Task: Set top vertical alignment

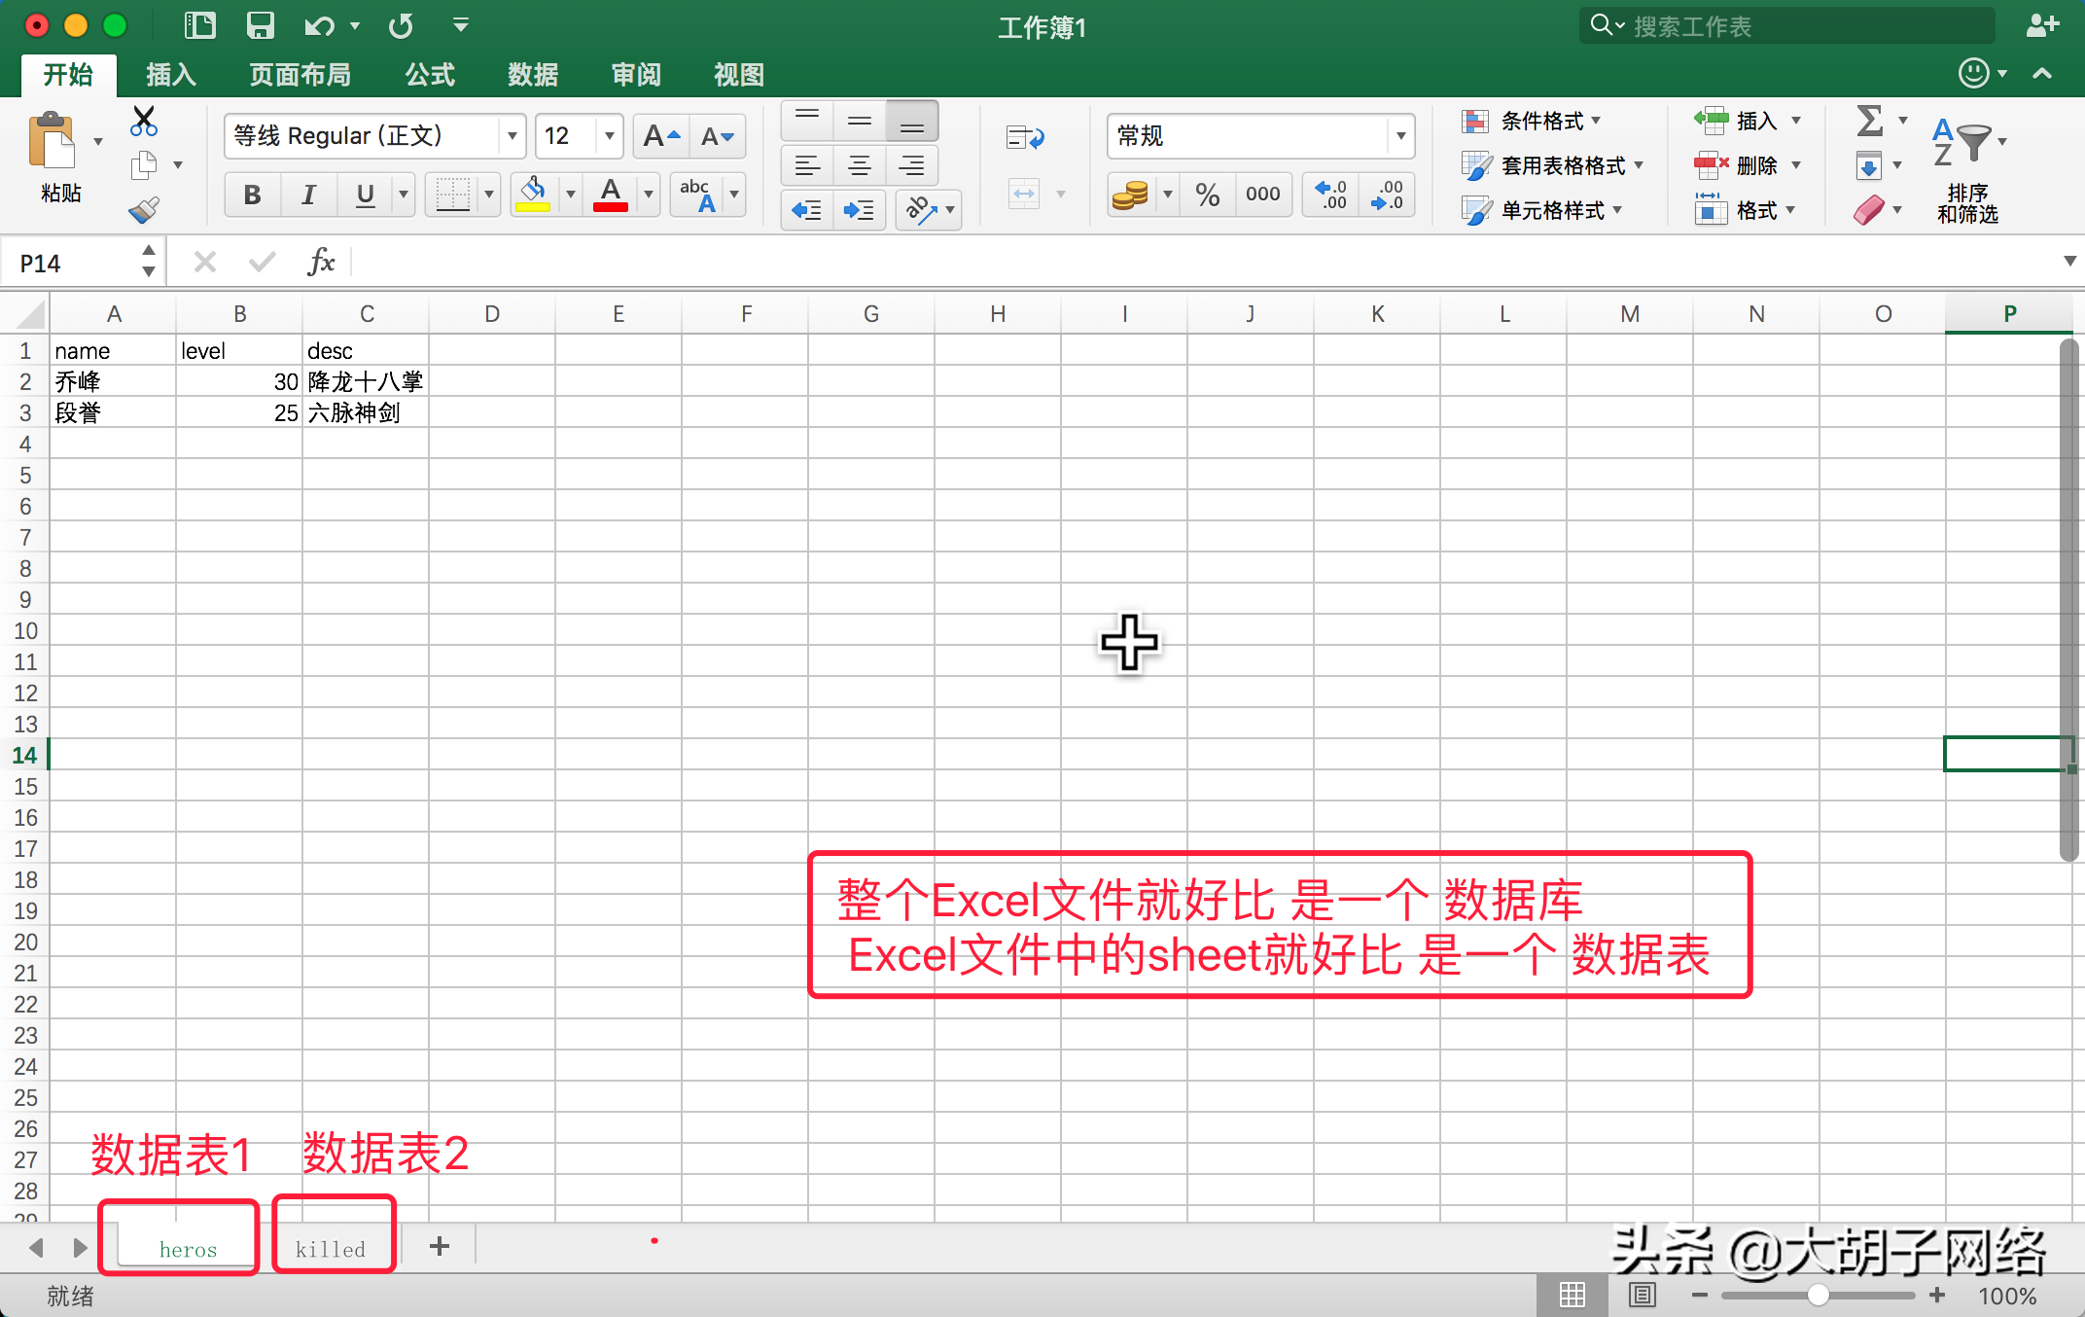Action: tap(807, 122)
